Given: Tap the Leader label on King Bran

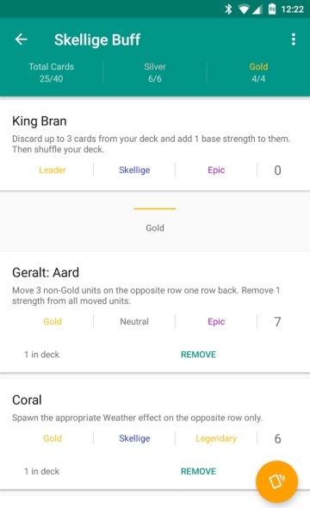Looking at the screenshot, I should point(53,170).
